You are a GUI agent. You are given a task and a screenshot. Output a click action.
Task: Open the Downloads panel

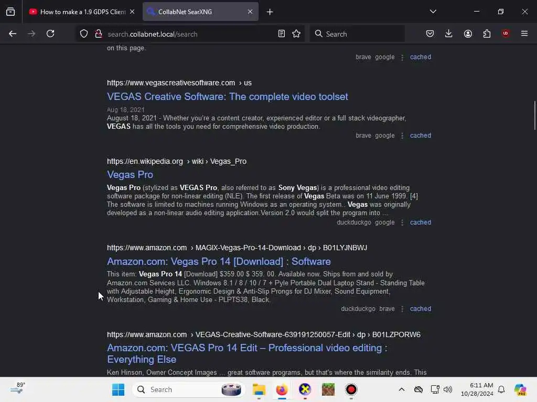449,33
